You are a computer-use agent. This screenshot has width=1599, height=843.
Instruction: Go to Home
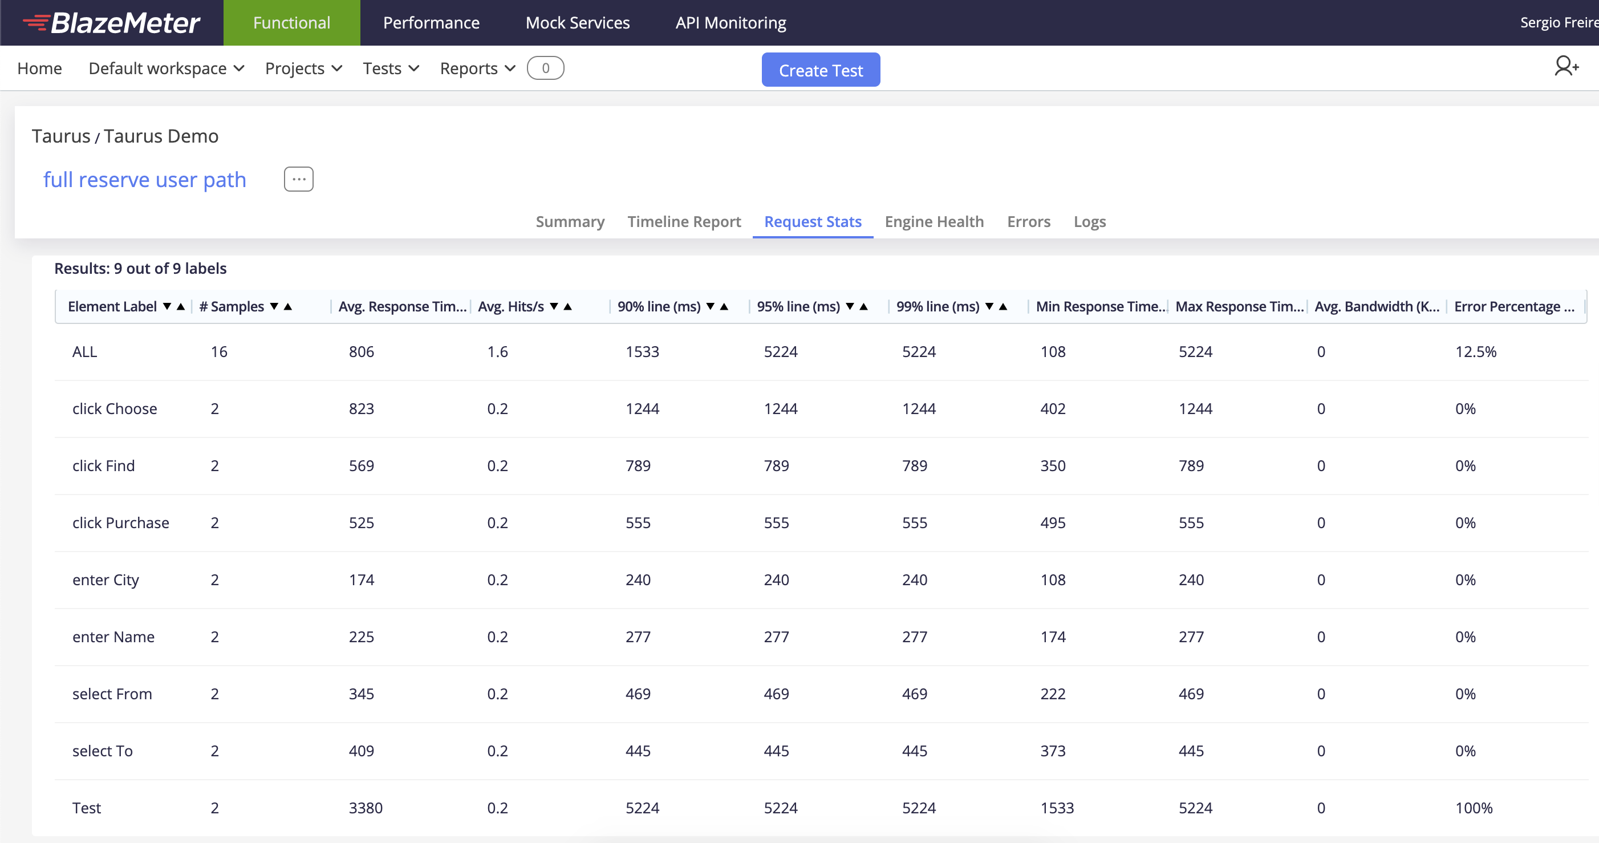(40, 68)
